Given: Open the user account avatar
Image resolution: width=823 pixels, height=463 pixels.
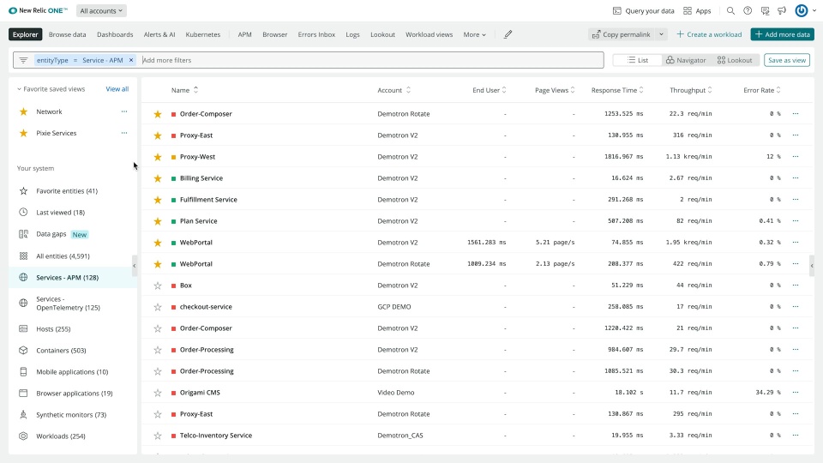Looking at the screenshot, I should tap(801, 10).
